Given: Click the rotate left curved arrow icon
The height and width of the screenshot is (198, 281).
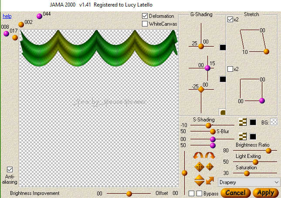Looking at the screenshot, I should [199, 155].
